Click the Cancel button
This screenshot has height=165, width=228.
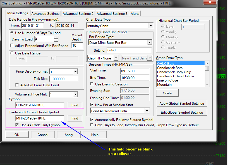(43, 135)
